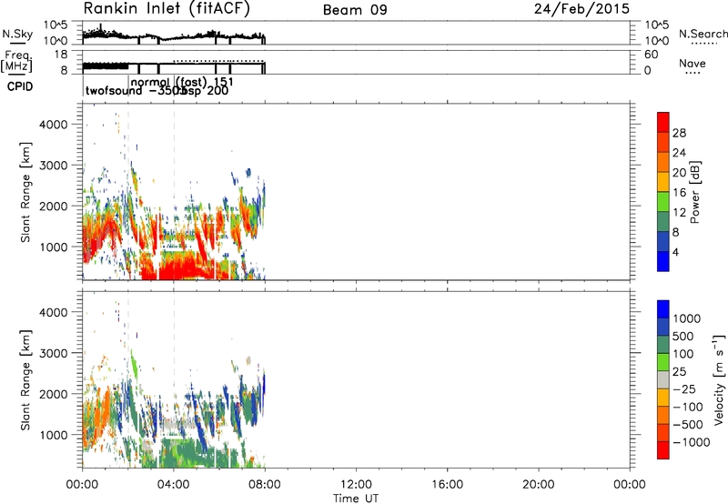Click the 'N.Search' legend label

tap(703, 34)
